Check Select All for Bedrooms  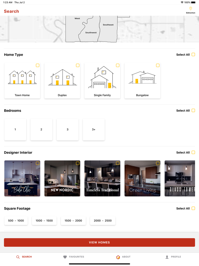(x=193, y=111)
